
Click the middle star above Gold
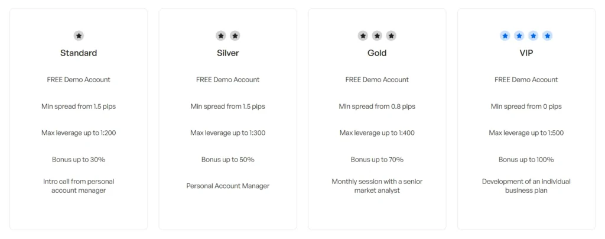coord(377,36)
